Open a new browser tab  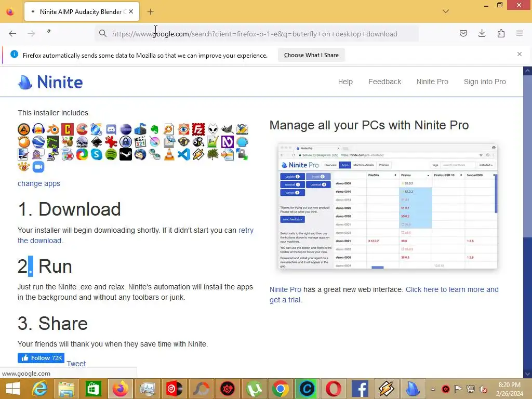pos(150,12)
